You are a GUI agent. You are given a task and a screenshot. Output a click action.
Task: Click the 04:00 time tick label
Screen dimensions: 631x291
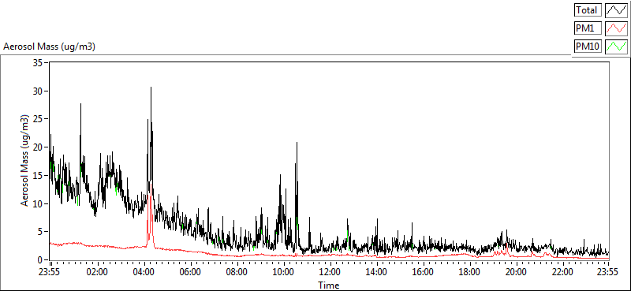[x=144, y=272]
